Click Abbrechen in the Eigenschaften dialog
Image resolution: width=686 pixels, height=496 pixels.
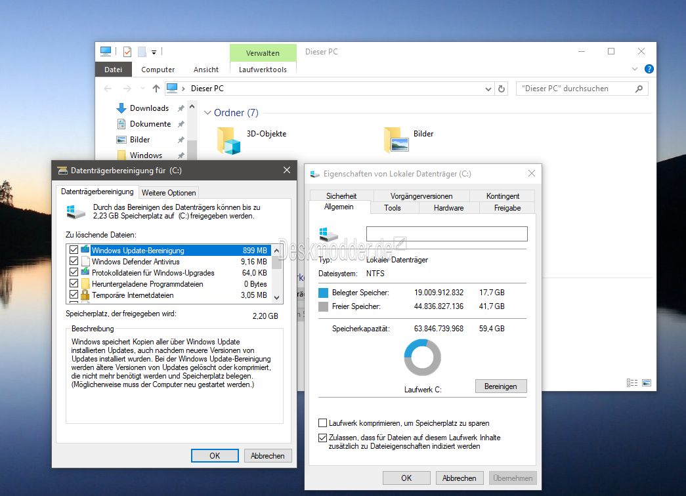pyautogui.click(x=460, y=478)
